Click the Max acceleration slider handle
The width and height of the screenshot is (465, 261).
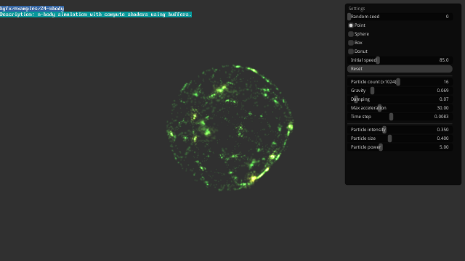[379, 108]
